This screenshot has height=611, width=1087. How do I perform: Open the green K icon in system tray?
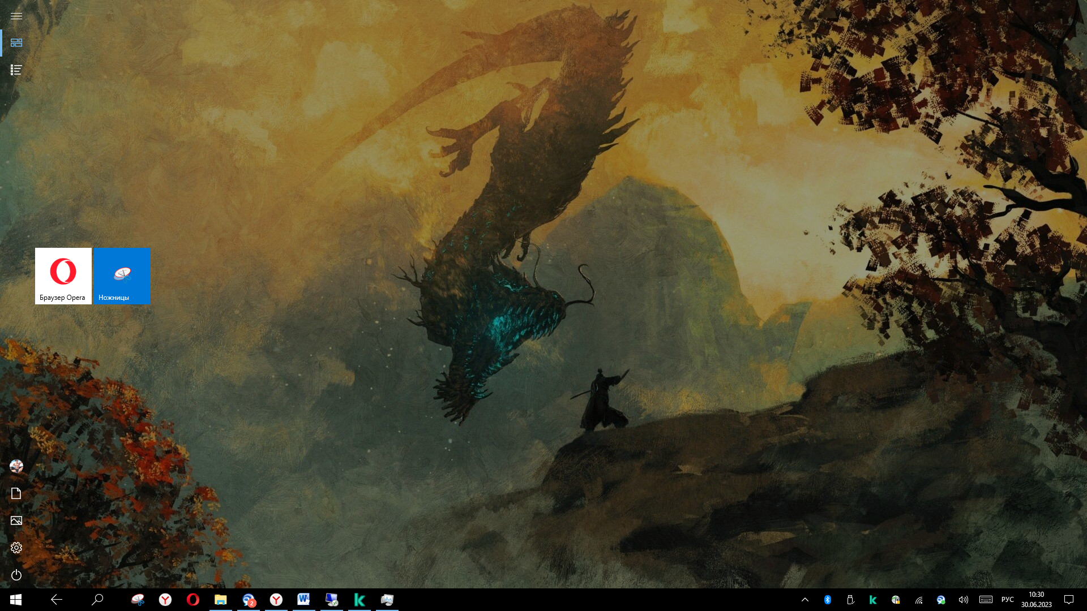click(x=873, y=600)
